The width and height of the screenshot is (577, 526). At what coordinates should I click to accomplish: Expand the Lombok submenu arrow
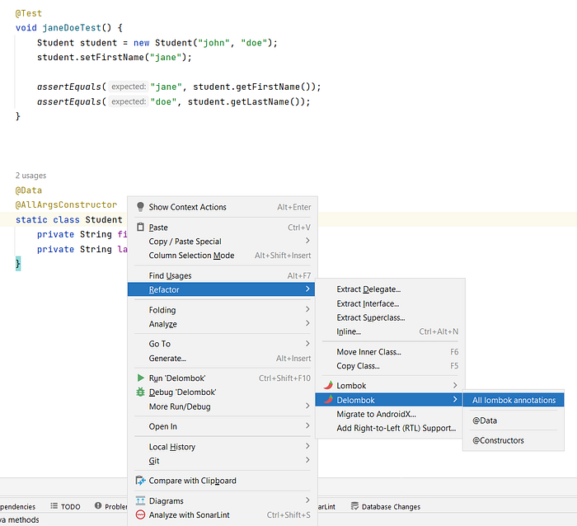(455, 385)
